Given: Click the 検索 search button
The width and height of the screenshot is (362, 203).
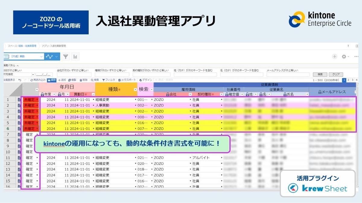Looking at the screenshot, I should (320, 74).
